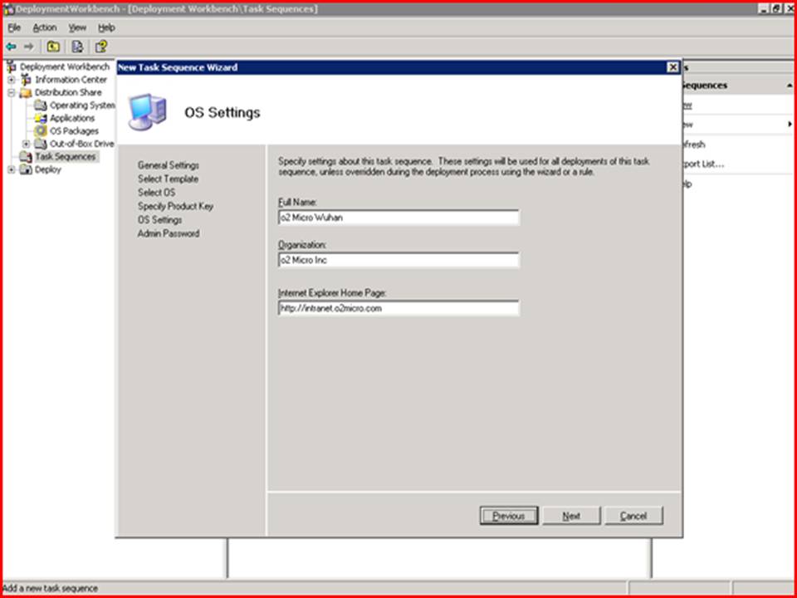Image resolution: width=797 pixels, height=598 pixels.
Task: Click the Select Template wizard step
Action: (x=168, y=179)
